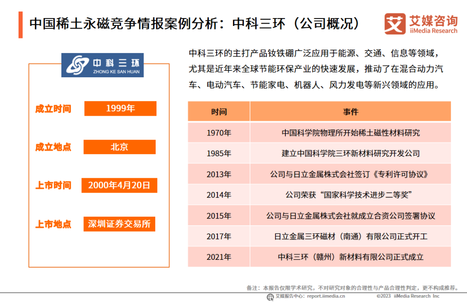Click the intro paragraph starting 中科三环的主打产品
The image size is (467, 303).
point(316,69)
